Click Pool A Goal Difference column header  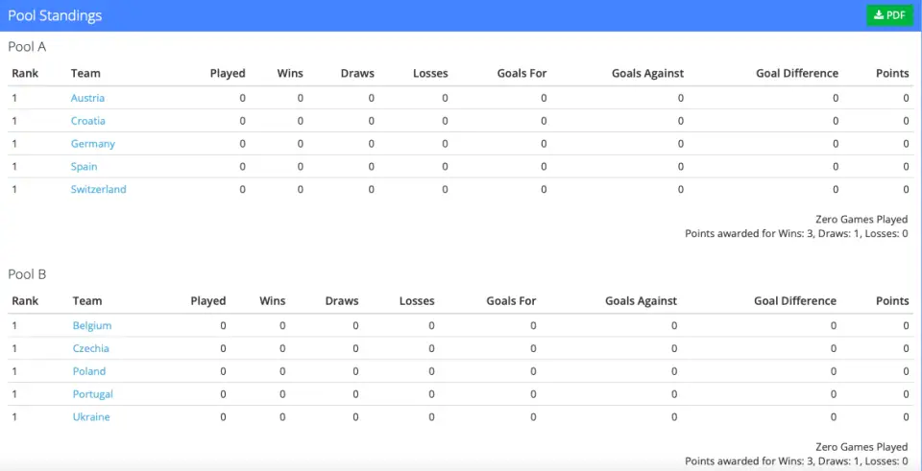pos(797,74)
